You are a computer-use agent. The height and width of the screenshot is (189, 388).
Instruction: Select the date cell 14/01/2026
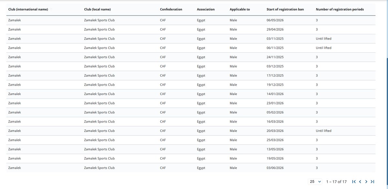pyautogui.click(x=275, y=94)
